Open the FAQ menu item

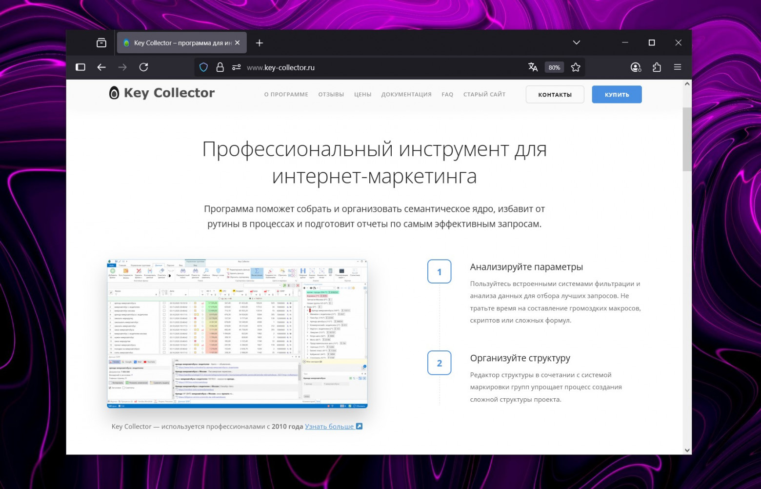(447, 95)
